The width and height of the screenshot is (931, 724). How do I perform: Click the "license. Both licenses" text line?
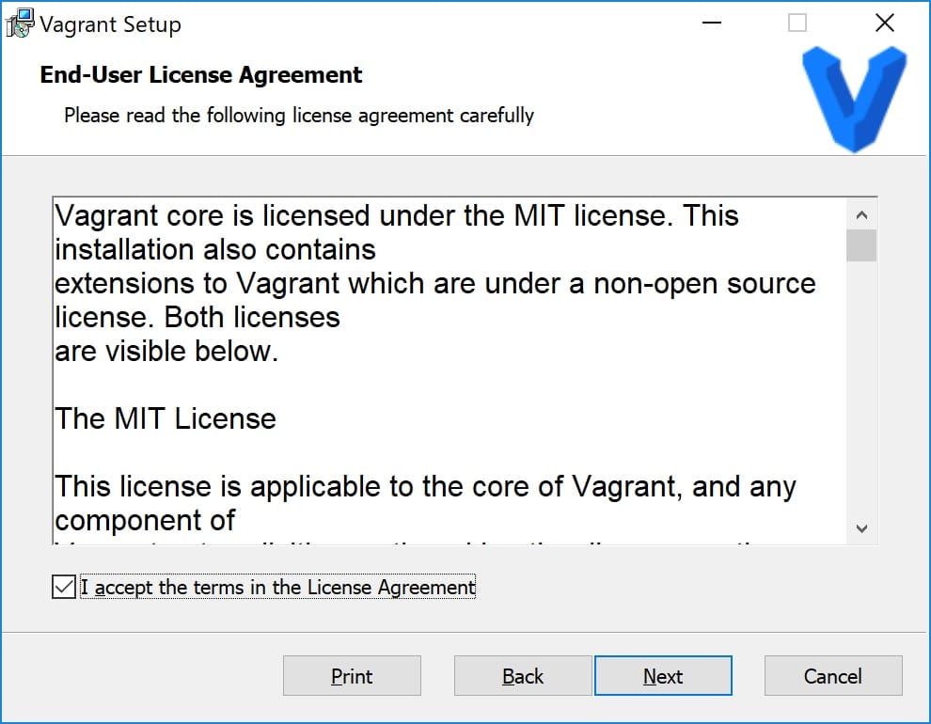pyautogui.click(x=197, y=318)
